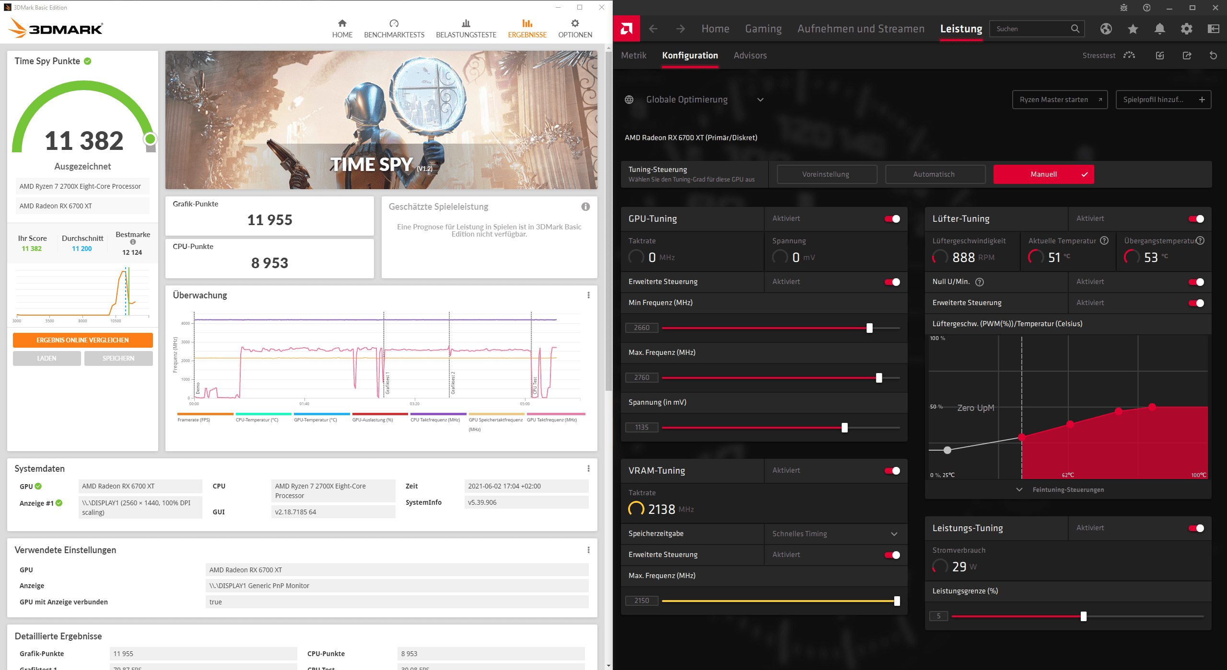Open BENCHMARKTESTS in 3DMark
Screen dimensions: 1227x670
coord(394,29)
